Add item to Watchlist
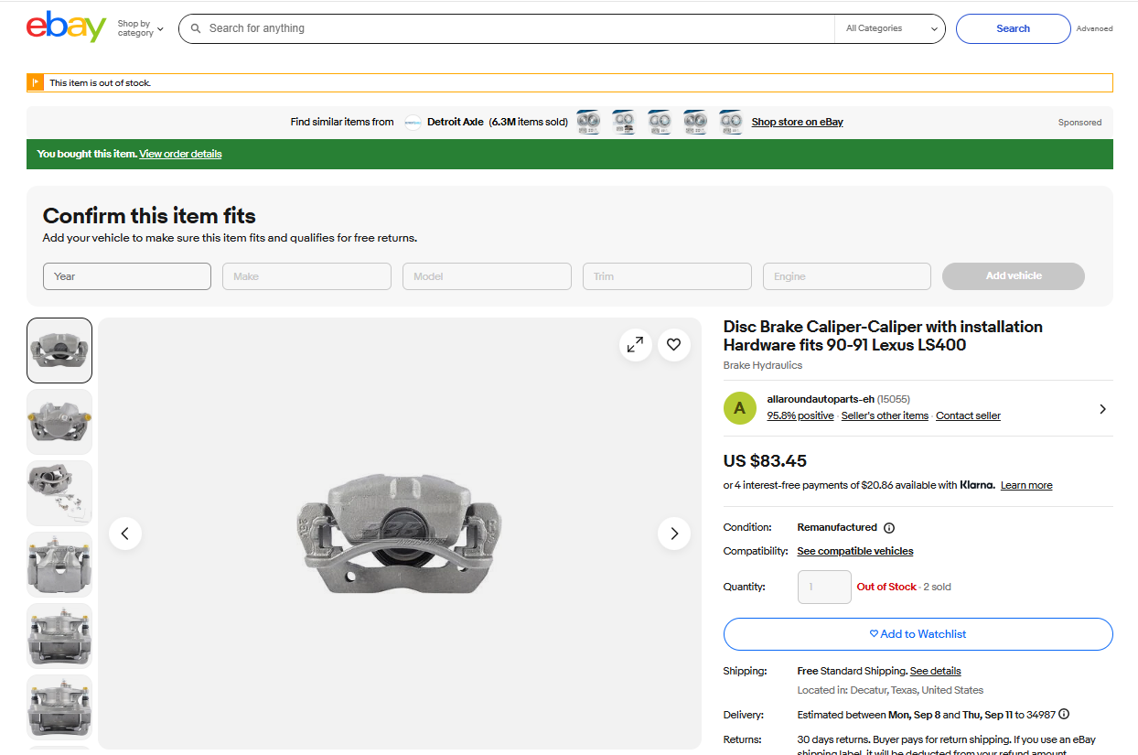The image size is (1138, 755). click(x=918, y=634)
